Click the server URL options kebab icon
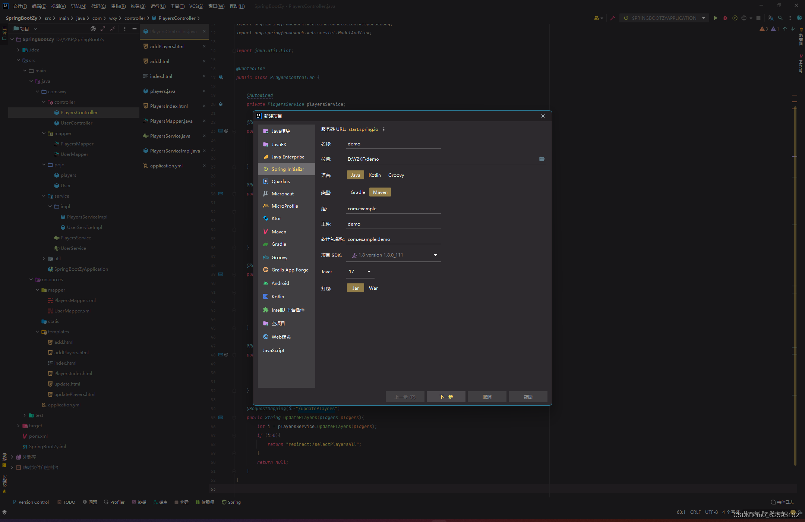This screenshot has width=805, height=522. pos(384,129)
